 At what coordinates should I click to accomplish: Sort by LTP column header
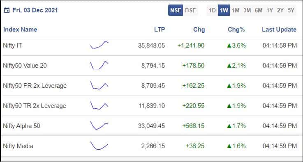click(160, 30)
